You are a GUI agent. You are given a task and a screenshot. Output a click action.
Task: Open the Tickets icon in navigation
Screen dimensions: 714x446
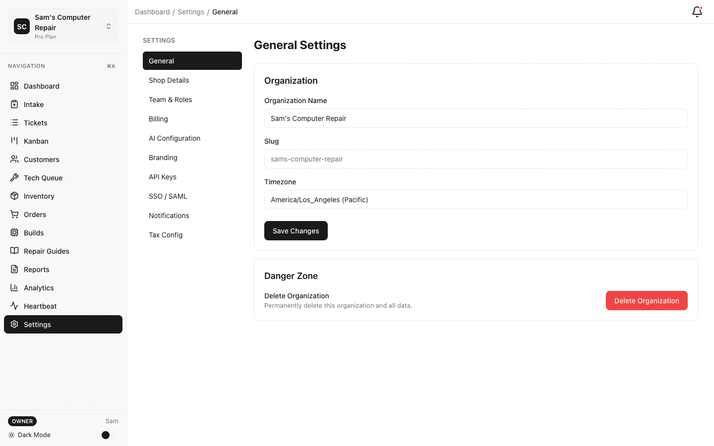[x=14, y=122]
